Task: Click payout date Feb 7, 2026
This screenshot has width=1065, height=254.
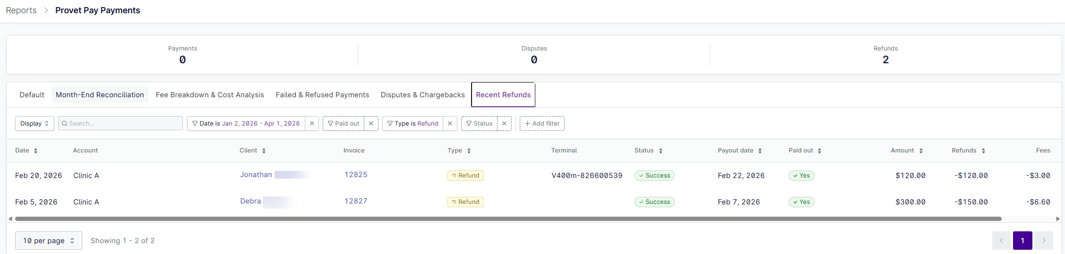Action: 739,202
